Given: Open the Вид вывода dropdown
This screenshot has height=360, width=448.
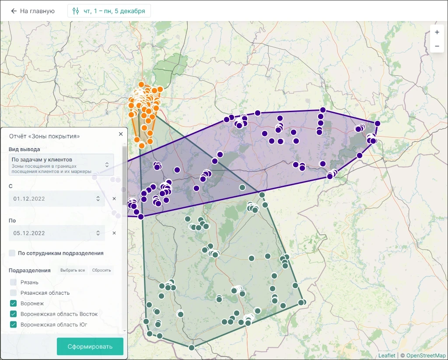Looking at the screenshot, I should tap(61, 164).
